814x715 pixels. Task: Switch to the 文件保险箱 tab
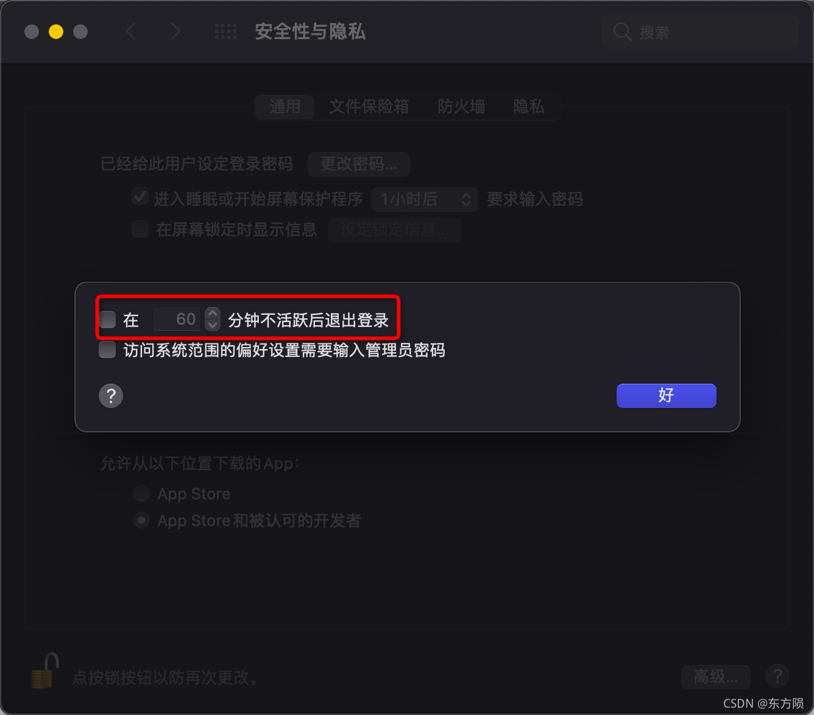(369, 107)
